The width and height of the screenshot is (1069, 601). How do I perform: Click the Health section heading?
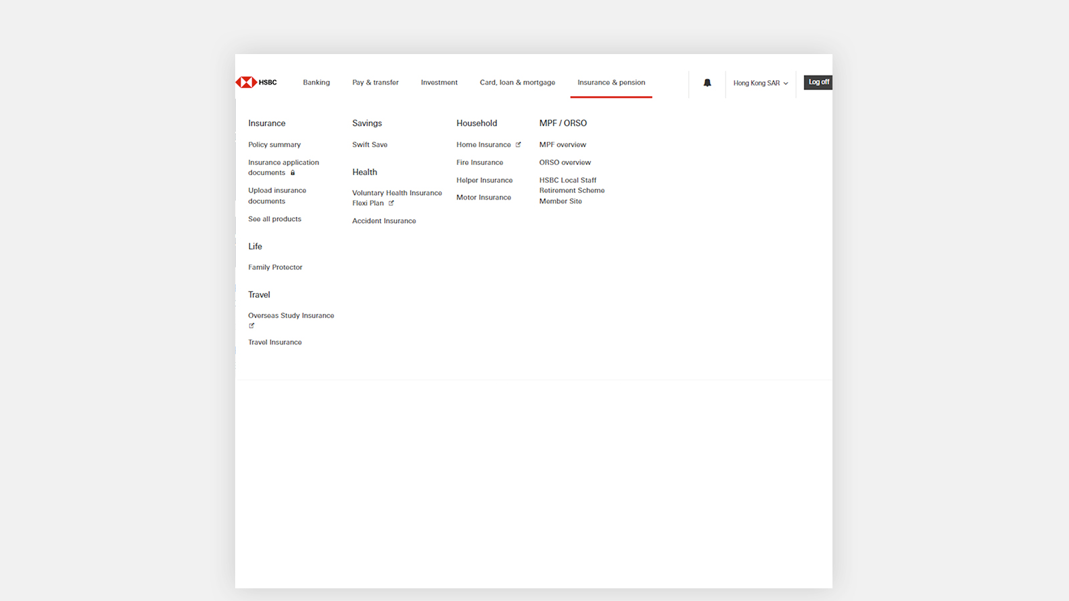click(365, 172)
